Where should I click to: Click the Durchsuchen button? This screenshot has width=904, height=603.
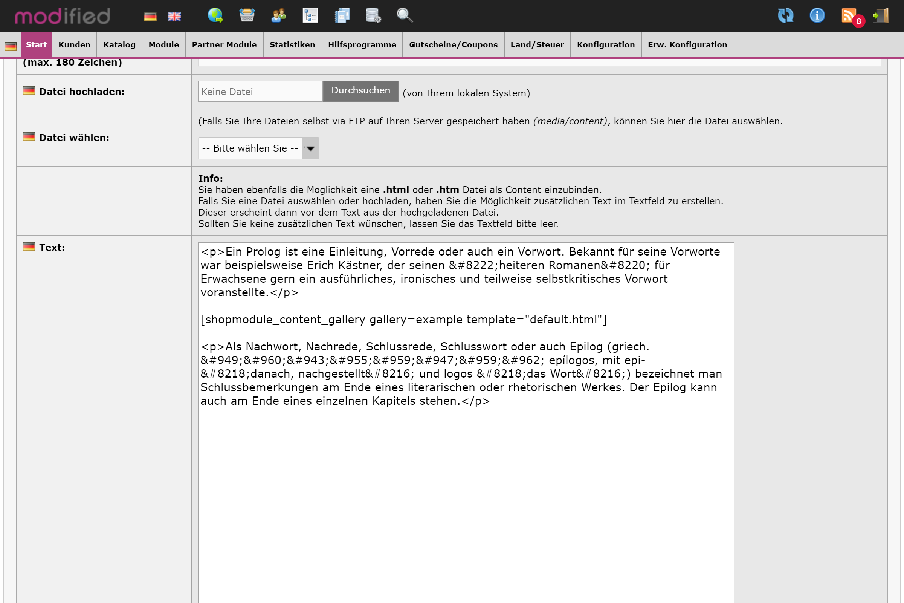[x=360, y=91]
